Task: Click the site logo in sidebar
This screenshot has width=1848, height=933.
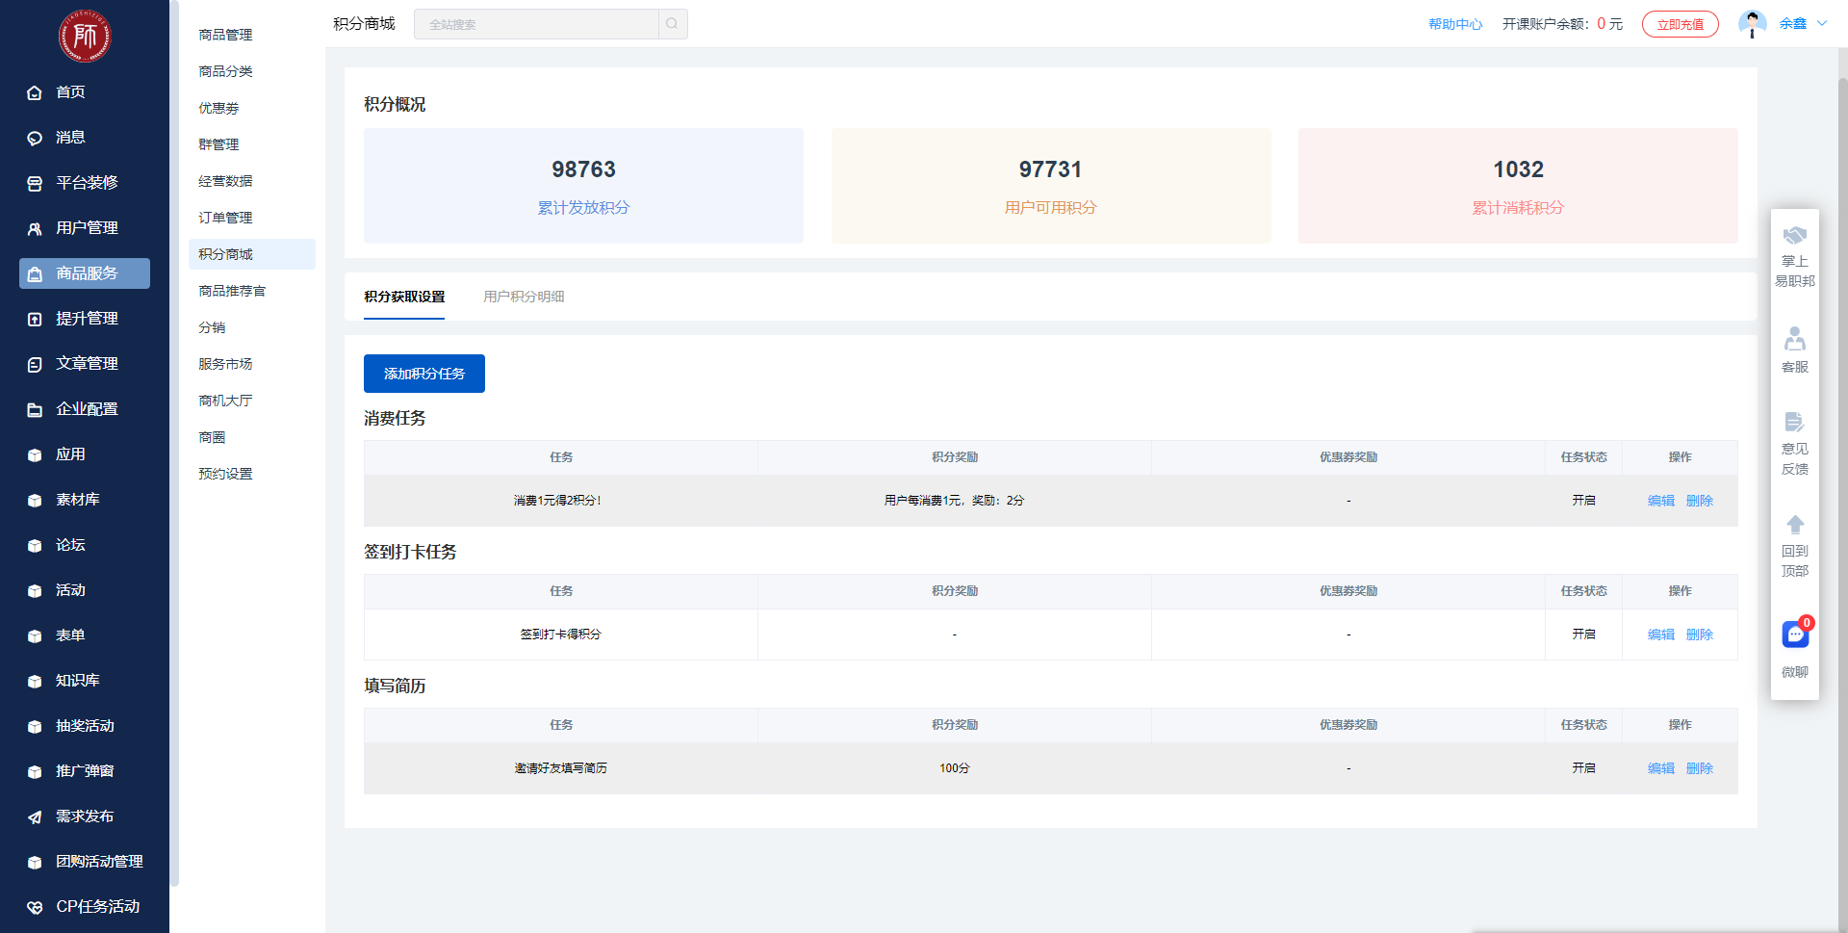Action: [85, 37]
